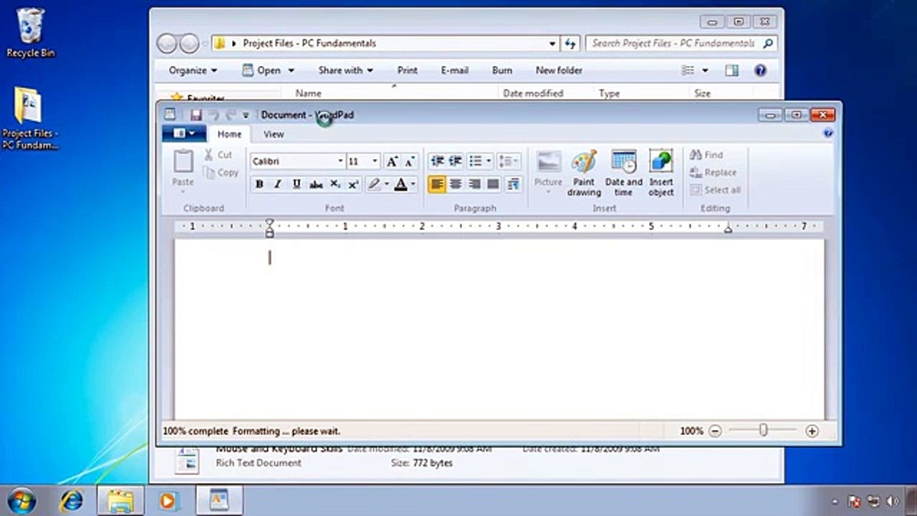Toggle the Explorer preview pane icon
Image resolution: width=917 pixels, height=516 pixels.
click(x=731, y=70)
